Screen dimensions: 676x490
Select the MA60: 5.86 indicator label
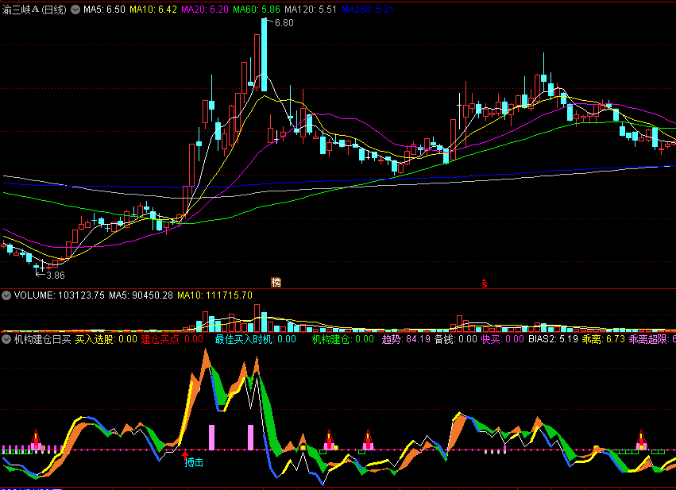tap(257, 10)
